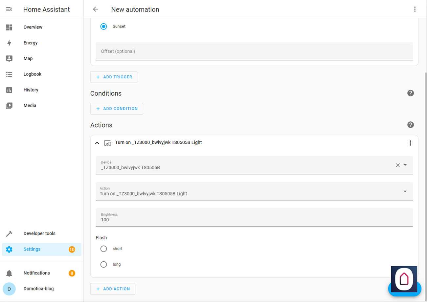427x302 pixels.
Task: Click the Conditions help question-mark icon
Action: [411, 93]
